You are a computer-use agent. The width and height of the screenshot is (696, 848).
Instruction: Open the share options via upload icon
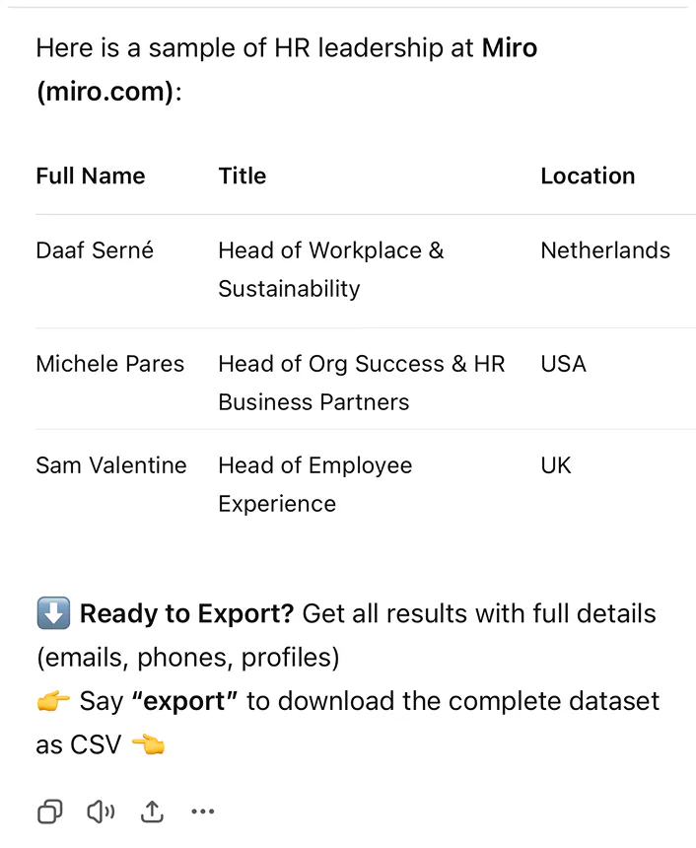click(152, 811)
